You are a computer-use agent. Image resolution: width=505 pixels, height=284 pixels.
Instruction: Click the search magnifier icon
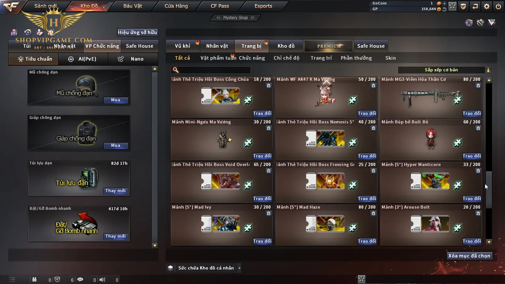(176, 70)
